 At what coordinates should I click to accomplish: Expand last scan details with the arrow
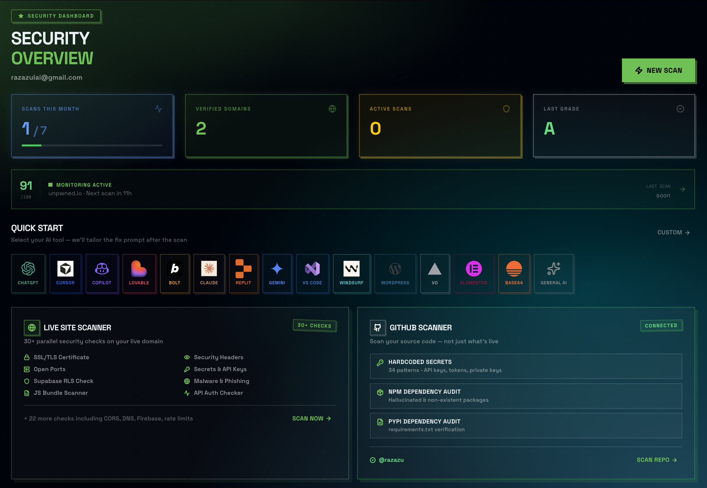[x=682, y=189]
